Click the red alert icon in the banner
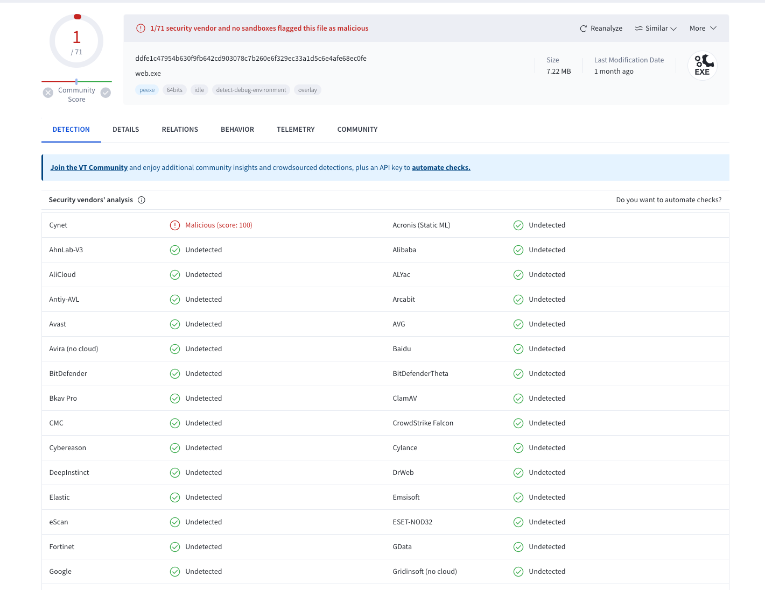The width and height of the screenshot is (765, 590). coord(141,29)
